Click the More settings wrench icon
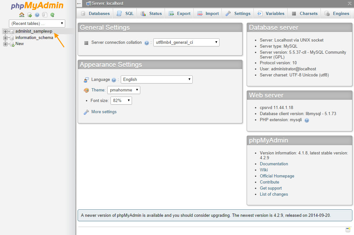Screen dimensions: 354x235 click(x=86, y=112)
